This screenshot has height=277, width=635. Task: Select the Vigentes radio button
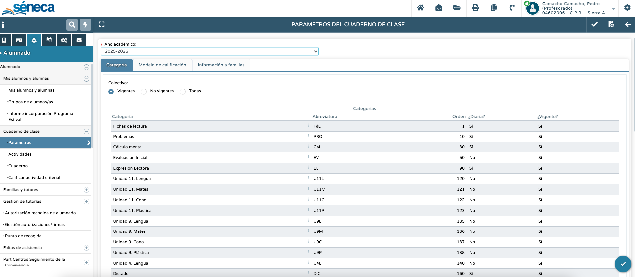point(111,92)
